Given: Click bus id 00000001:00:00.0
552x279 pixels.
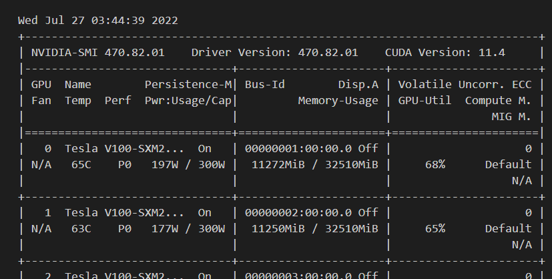Looking at the screenshot, I should (x=298, y=149).
